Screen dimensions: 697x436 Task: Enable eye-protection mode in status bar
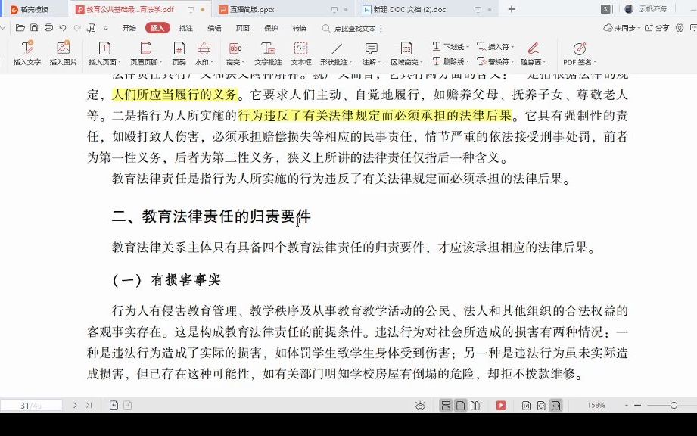pyautogui.click(x=420, y=405)
